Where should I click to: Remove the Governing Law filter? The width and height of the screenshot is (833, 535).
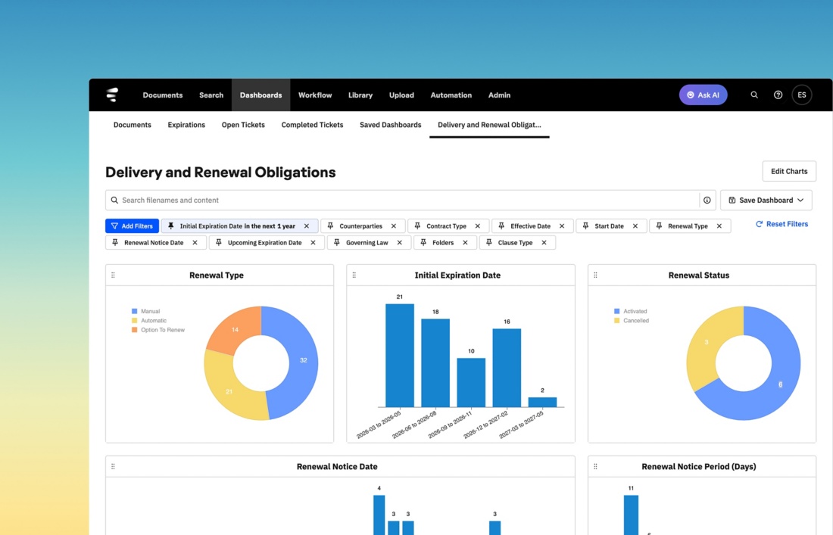coord(400,243)
